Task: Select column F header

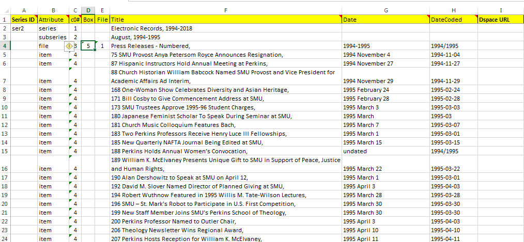Action: tap(225, 10)
